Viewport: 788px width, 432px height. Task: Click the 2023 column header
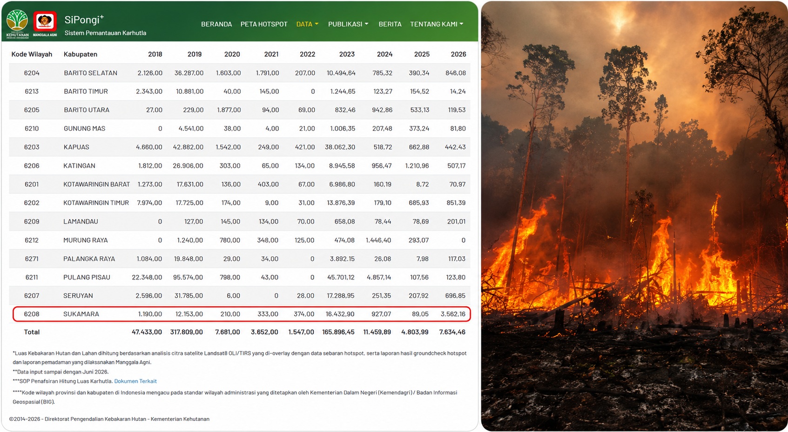click(x=347, y=54)
